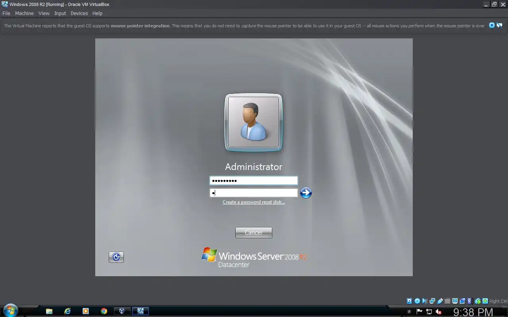Viewport: 508px width, 317px height.
Task: Click the VirtualBox window title icon
Action: click(5, 4)
